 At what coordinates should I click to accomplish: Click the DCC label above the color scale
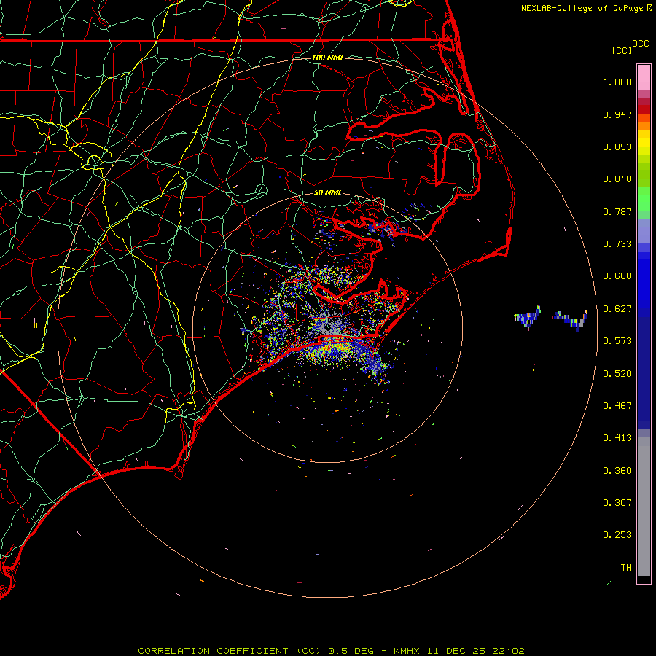(640, 44)
